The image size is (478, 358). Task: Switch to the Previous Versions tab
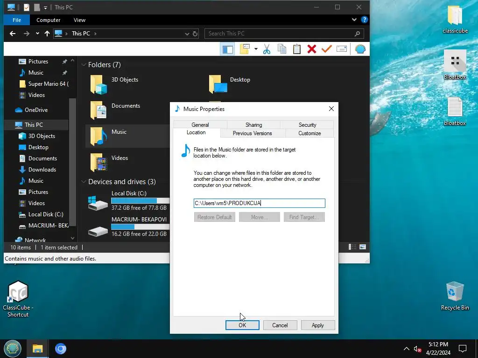point(253,133)
